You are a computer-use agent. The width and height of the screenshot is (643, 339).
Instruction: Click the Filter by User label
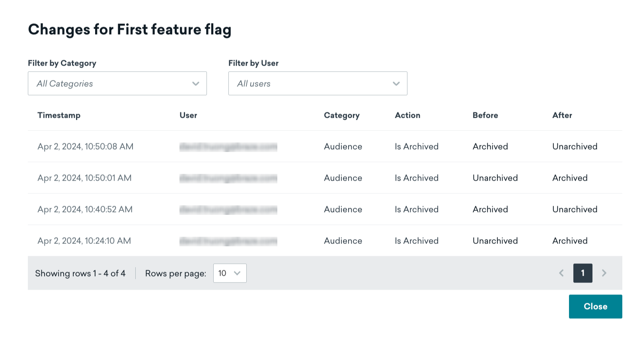[x=253, y=63]
